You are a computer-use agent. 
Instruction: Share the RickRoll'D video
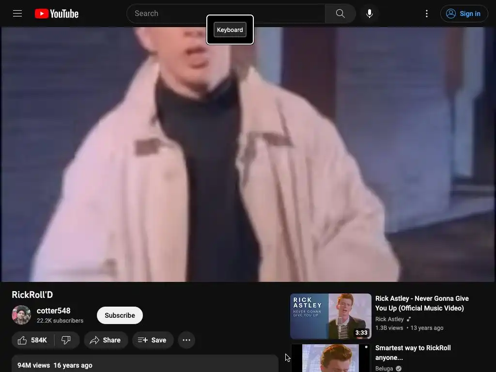106,340
